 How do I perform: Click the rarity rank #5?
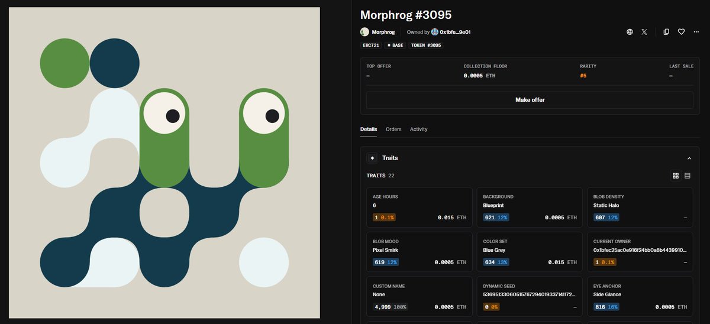click(x=583, y=76)
